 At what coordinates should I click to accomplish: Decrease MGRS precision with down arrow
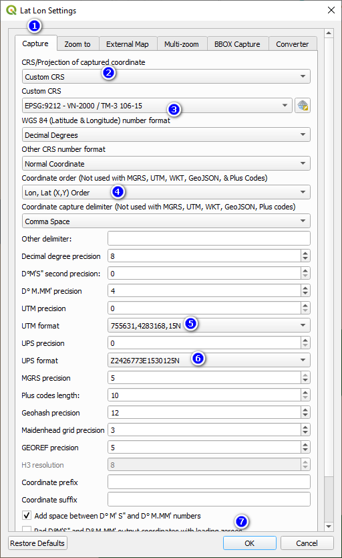tap(305, 381)
